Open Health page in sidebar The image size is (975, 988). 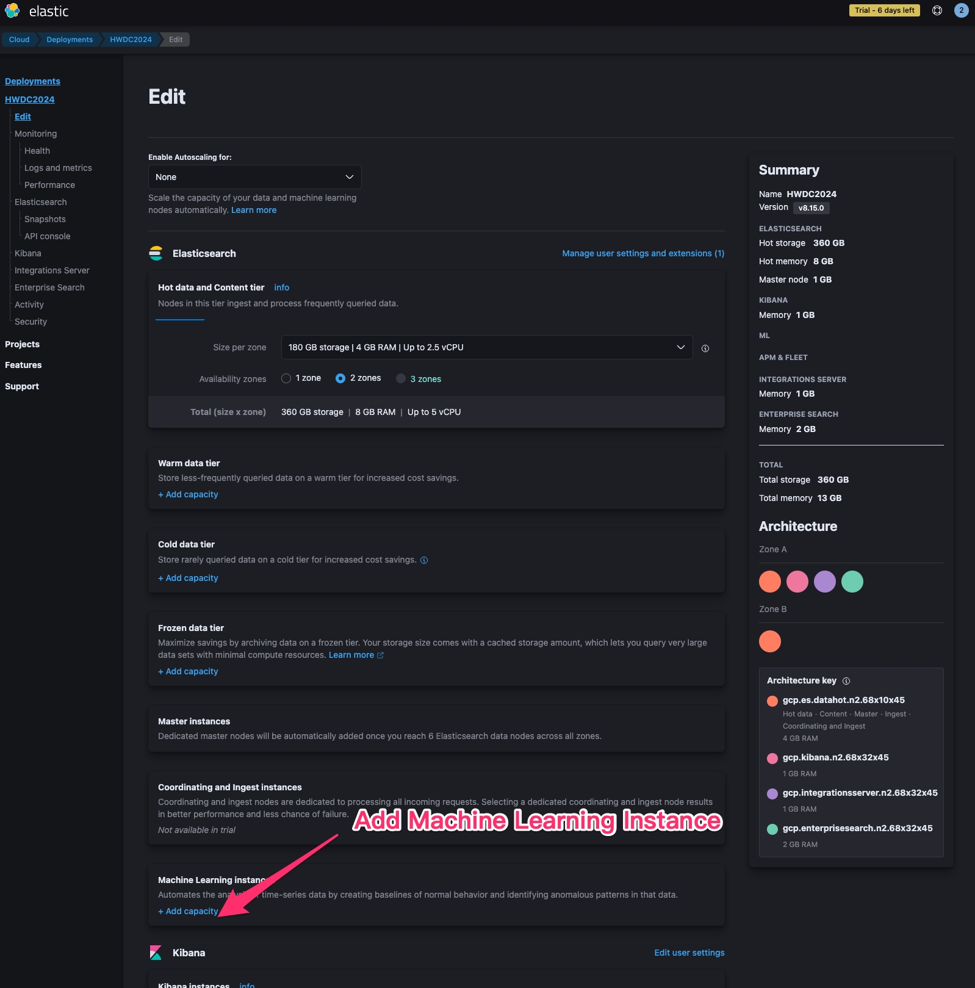pyautogui.click(x=37, y=151)
